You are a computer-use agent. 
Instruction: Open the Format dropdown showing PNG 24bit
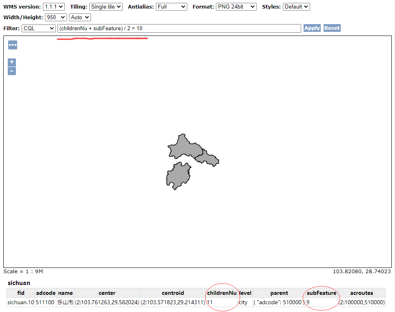point(236,7)
